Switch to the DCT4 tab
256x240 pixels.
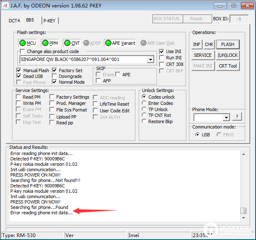[14, 21]
